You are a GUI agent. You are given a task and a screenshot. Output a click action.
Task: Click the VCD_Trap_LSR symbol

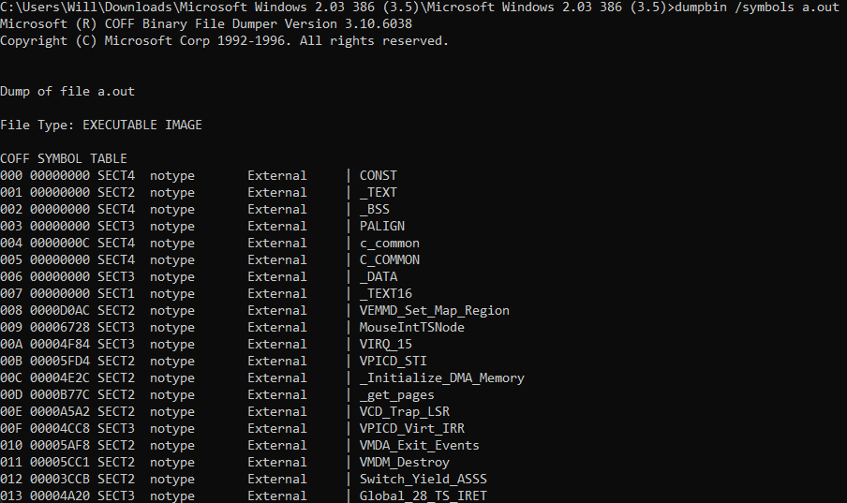(x=404, y=411)
